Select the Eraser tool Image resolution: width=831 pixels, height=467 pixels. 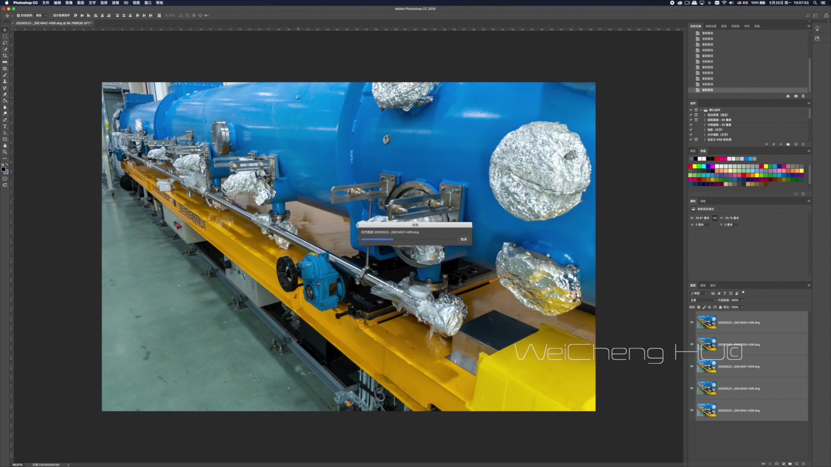tap(5, 94)
